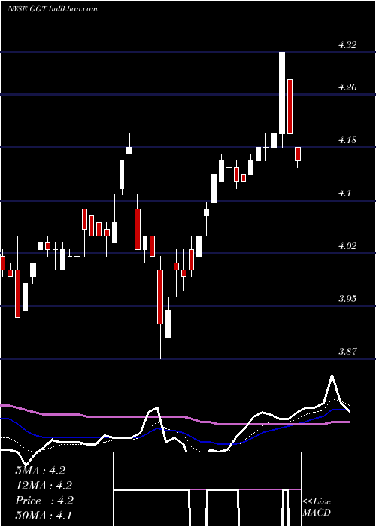Click the tallest white candlestick reaching 4.32
This screenshot has width=376, height=527.
point(282,93)
